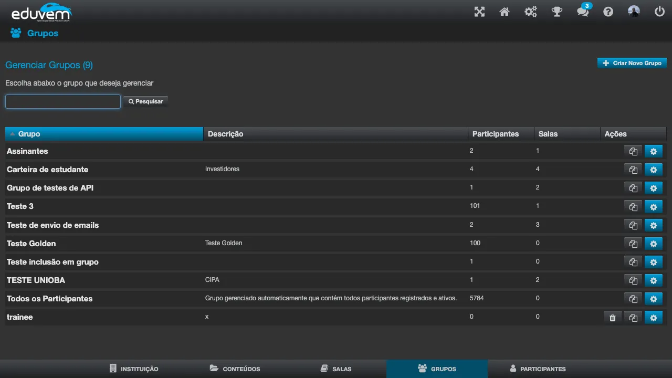
Task: Click the trophy icon in header
Action: point(557,12)
